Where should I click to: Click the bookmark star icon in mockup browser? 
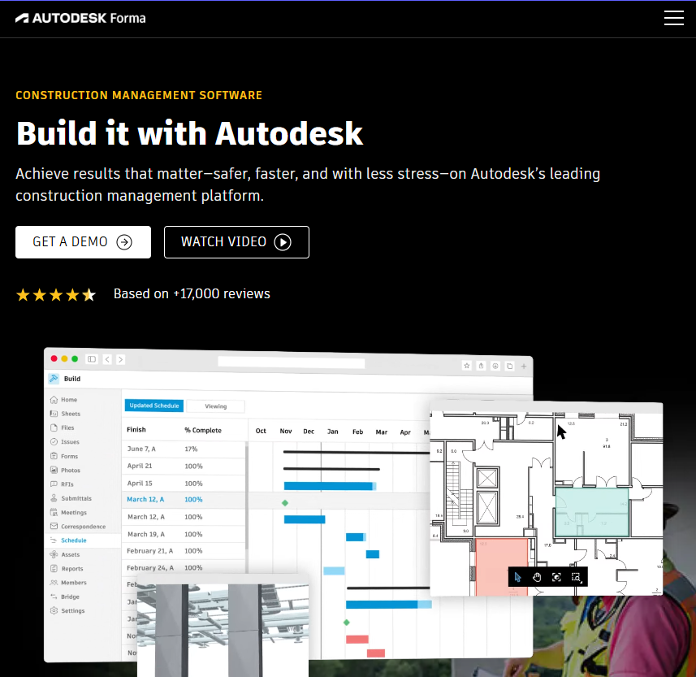click(x=466, y=366)
